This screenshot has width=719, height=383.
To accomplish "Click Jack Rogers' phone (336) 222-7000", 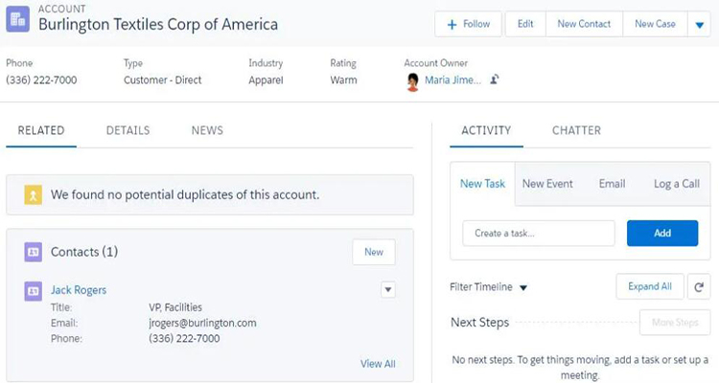I will 184,339.
